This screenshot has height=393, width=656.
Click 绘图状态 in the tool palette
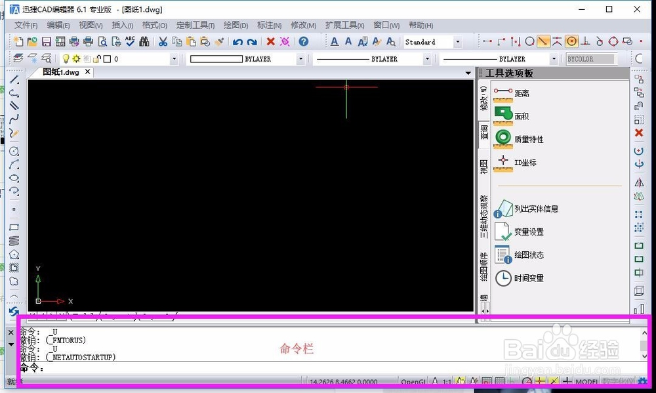519,255
